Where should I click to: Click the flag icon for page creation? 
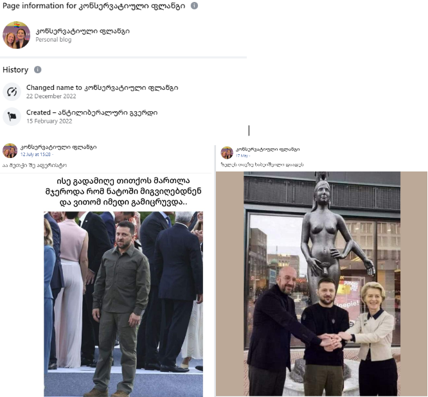pyautogui.click(x=12, y=116)
